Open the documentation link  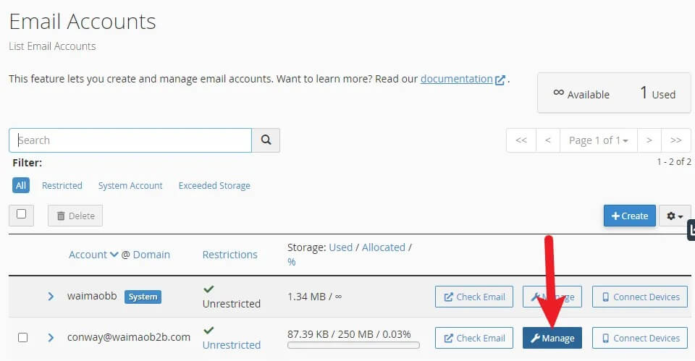click(x=457, y=79)
